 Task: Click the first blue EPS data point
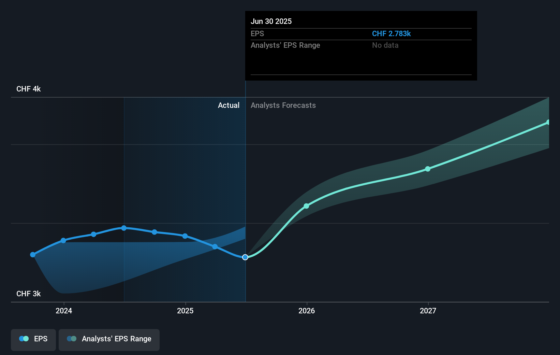pos(32,254)
